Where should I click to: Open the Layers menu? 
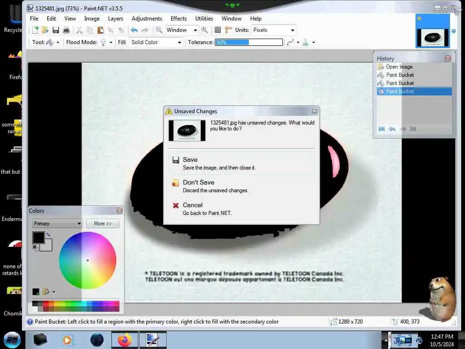[115, 18]
